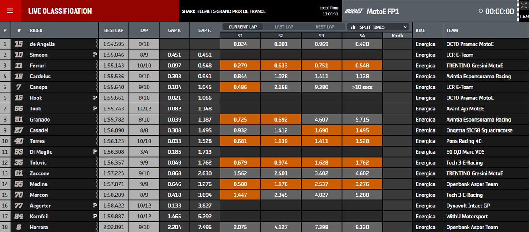Select rider Zaccone

tap(40, 173)
